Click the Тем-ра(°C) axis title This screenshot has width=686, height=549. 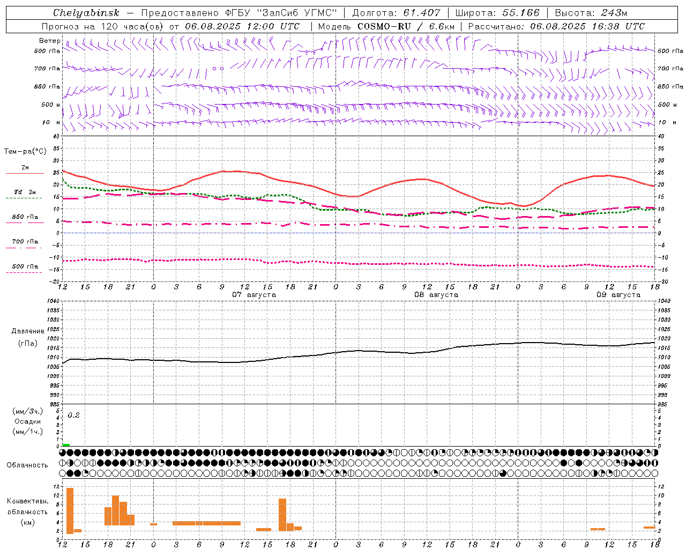click(25, 152)
